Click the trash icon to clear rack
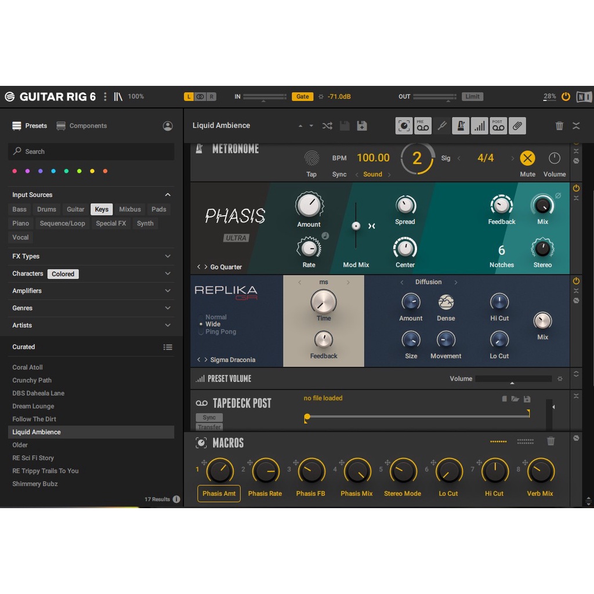Viewport: 594px width, 594px height. click(x=559, y=126)
